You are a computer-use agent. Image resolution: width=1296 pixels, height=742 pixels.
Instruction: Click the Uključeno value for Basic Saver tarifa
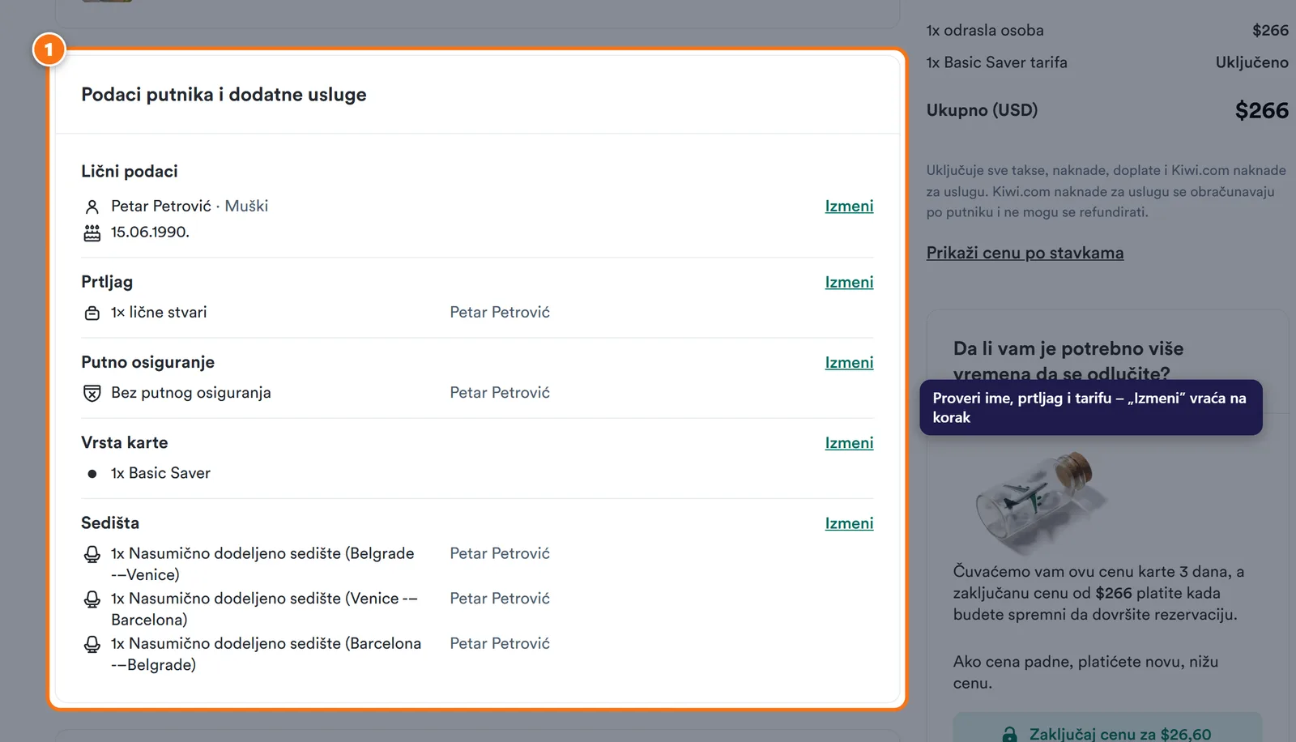(x=1251, y=62)
